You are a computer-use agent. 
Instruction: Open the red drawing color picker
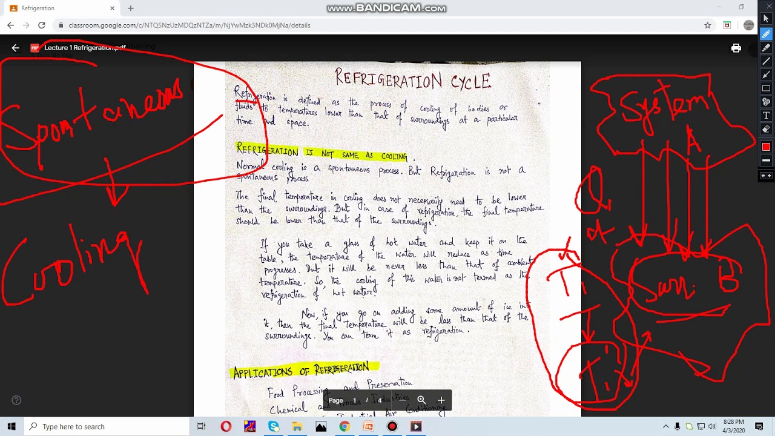pos(766,147)
